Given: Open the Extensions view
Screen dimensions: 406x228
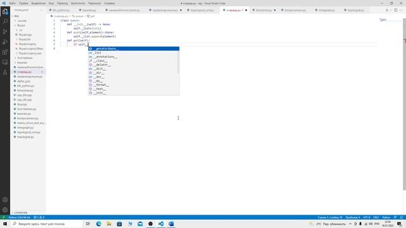Looking at the screenshot, I should [5, 52].
